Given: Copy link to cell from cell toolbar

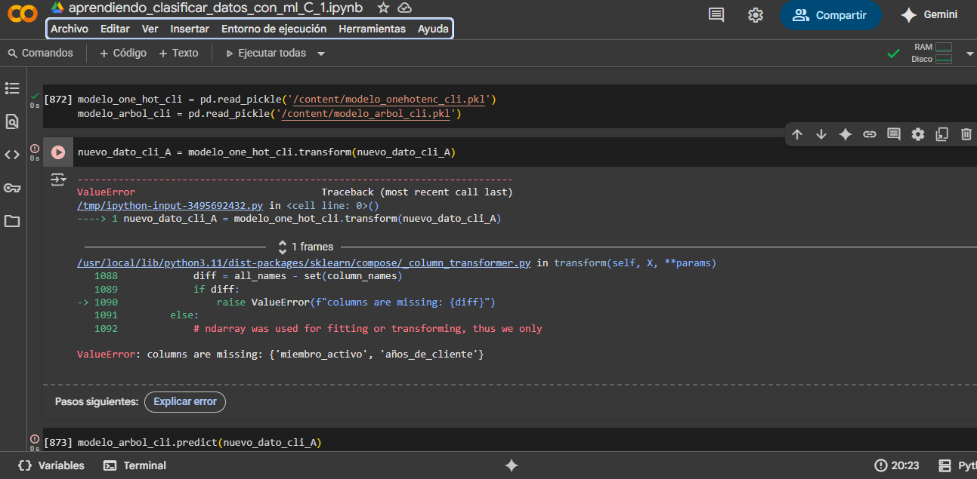Looking at the screenshot, I should click(870, 134).
